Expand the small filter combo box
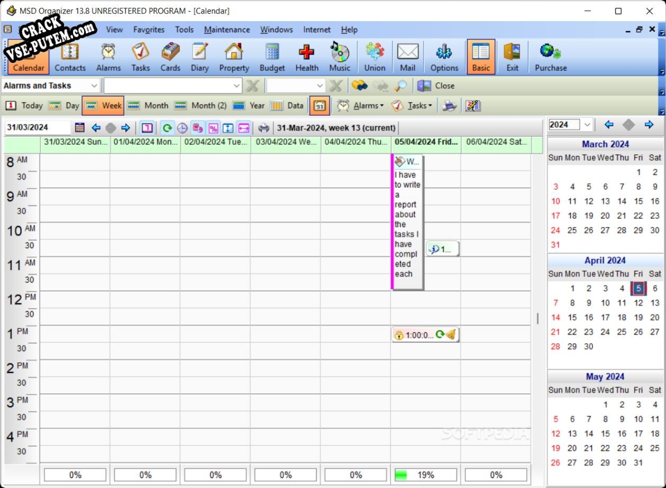Viewport: 666px width, 488px height. coord(319,86)
